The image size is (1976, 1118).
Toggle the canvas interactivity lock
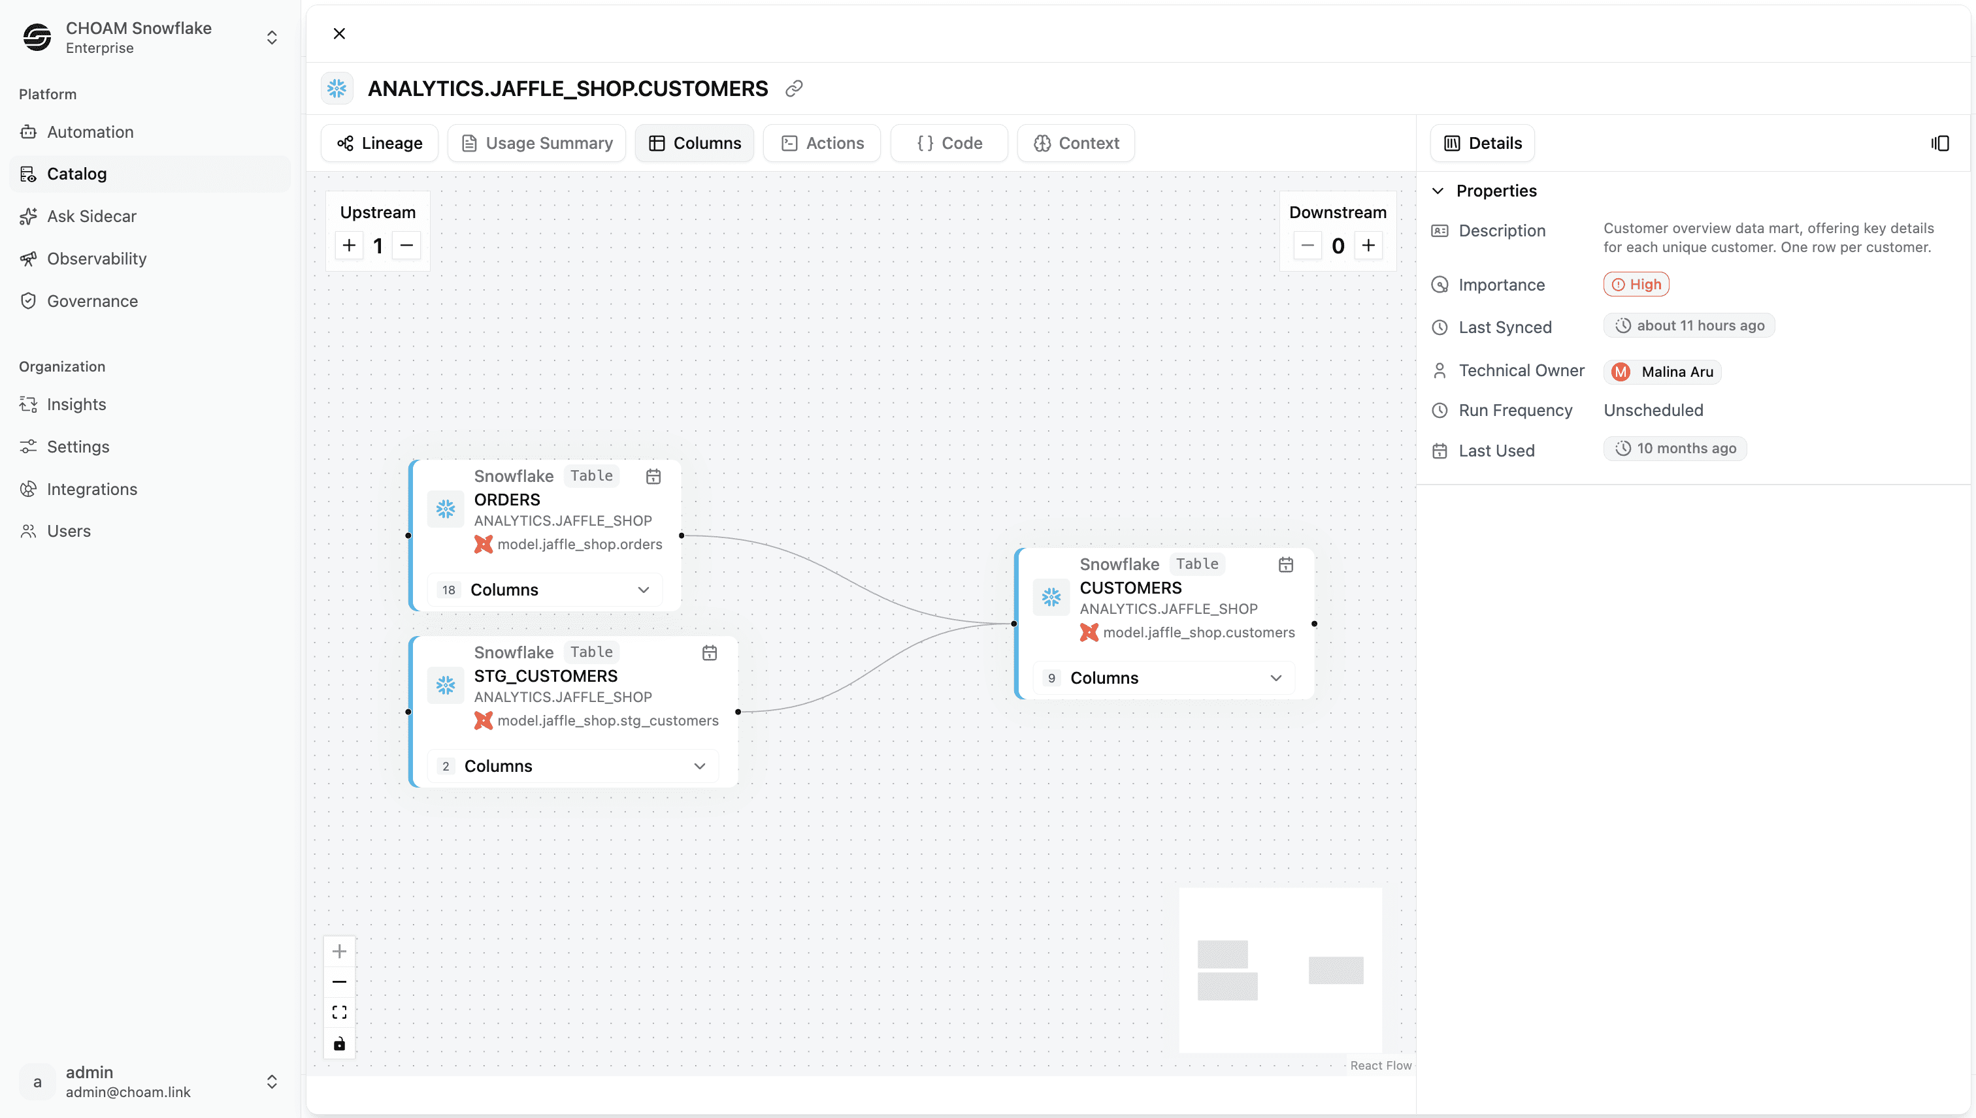339,1044
